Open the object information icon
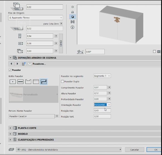 point(72,27)
